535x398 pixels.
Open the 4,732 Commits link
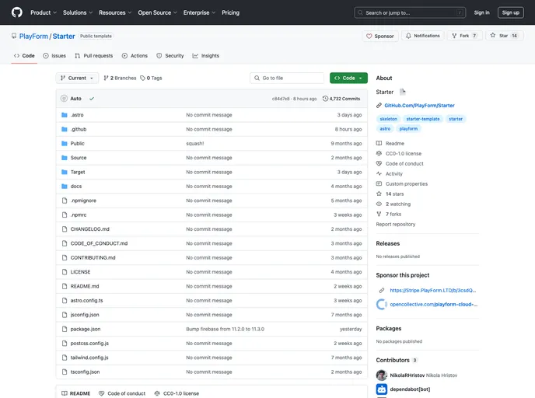(341, 99)
